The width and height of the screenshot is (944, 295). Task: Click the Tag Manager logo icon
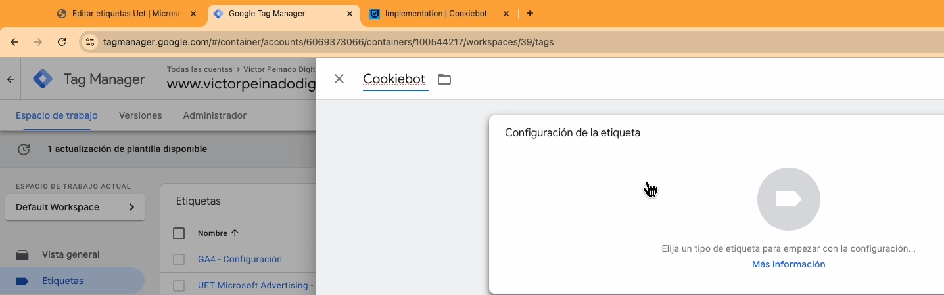43,79
